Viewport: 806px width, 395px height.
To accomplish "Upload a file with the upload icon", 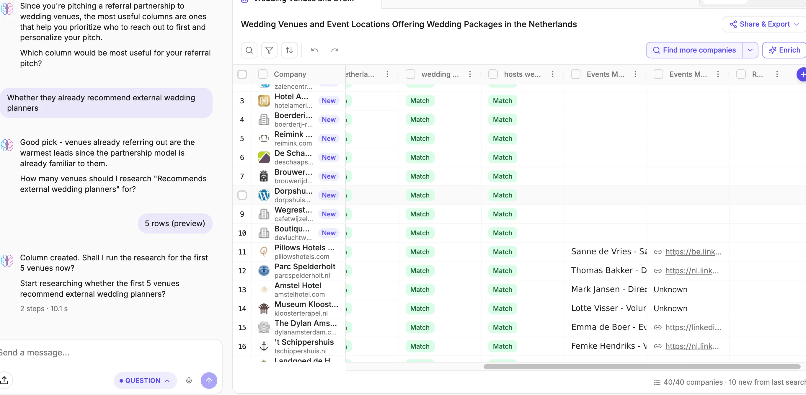I will tap(4, 380).
